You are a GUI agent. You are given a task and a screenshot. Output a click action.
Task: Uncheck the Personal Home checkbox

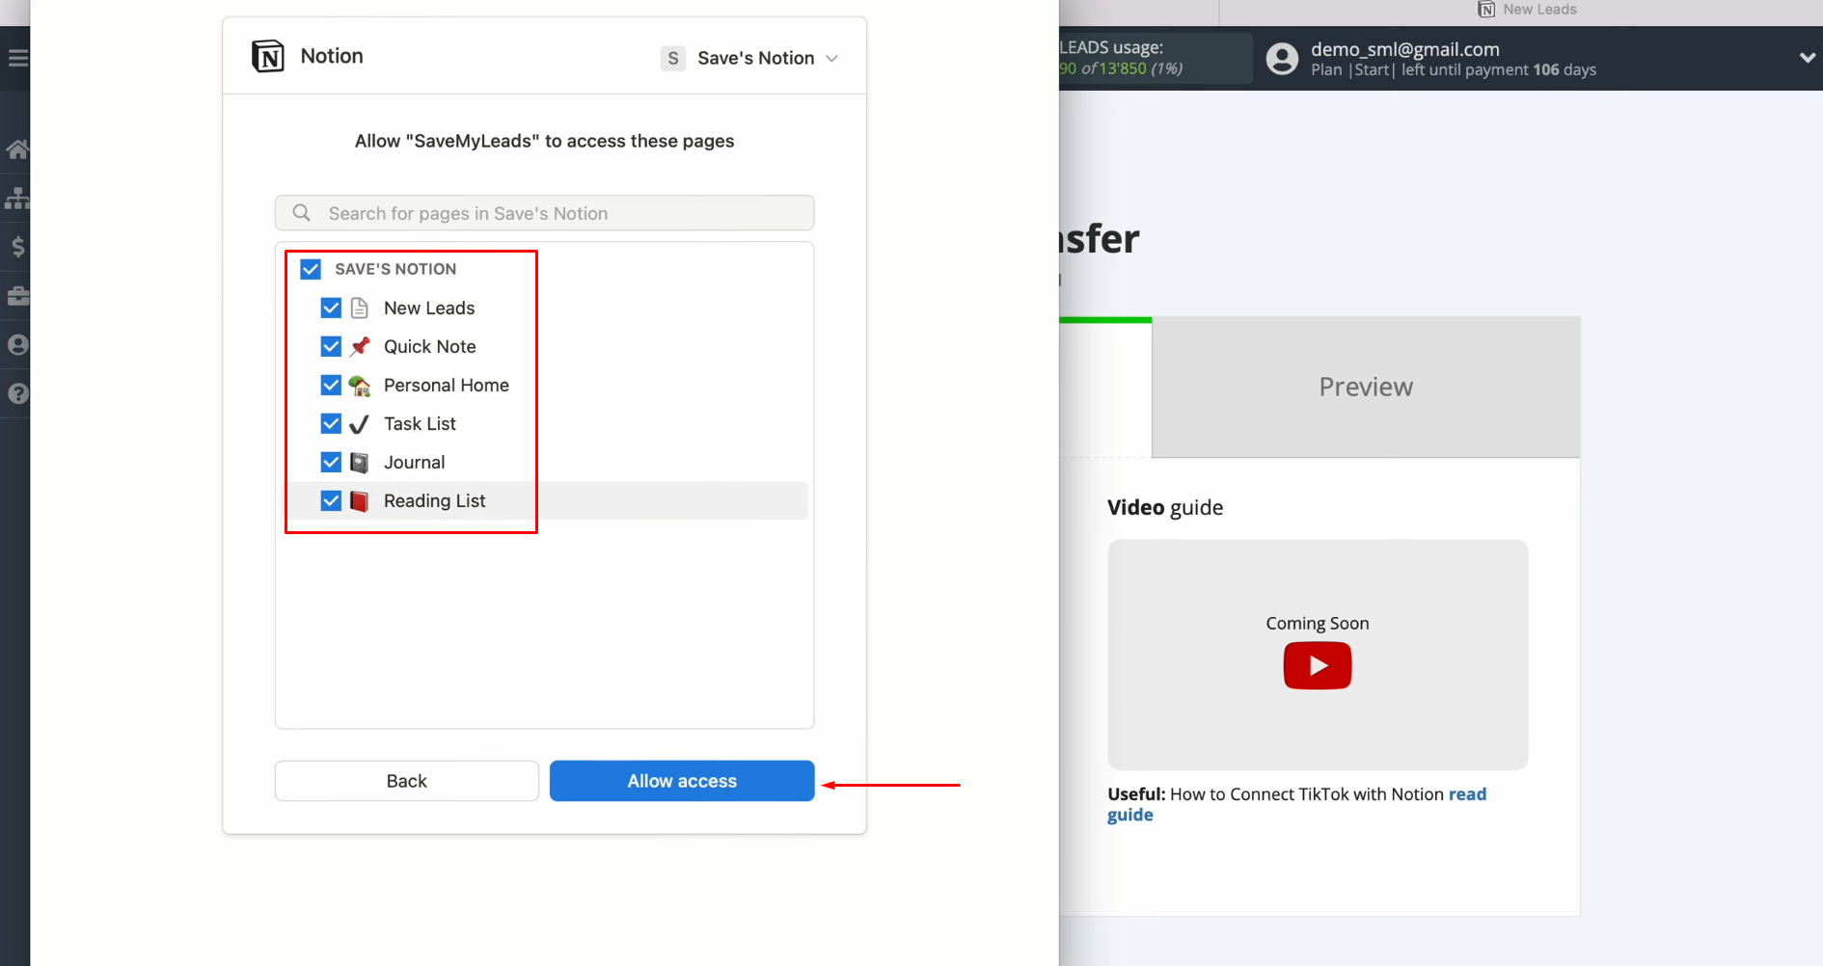pyautogui.click(x=331, y=385)
